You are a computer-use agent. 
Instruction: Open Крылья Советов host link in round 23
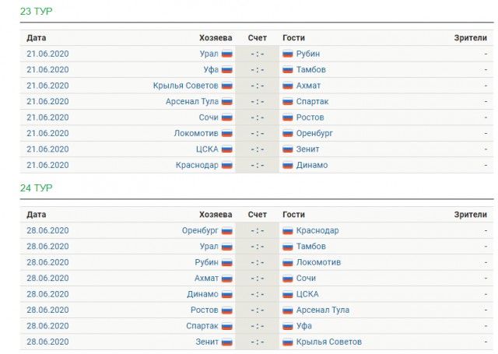pos(185,86)
